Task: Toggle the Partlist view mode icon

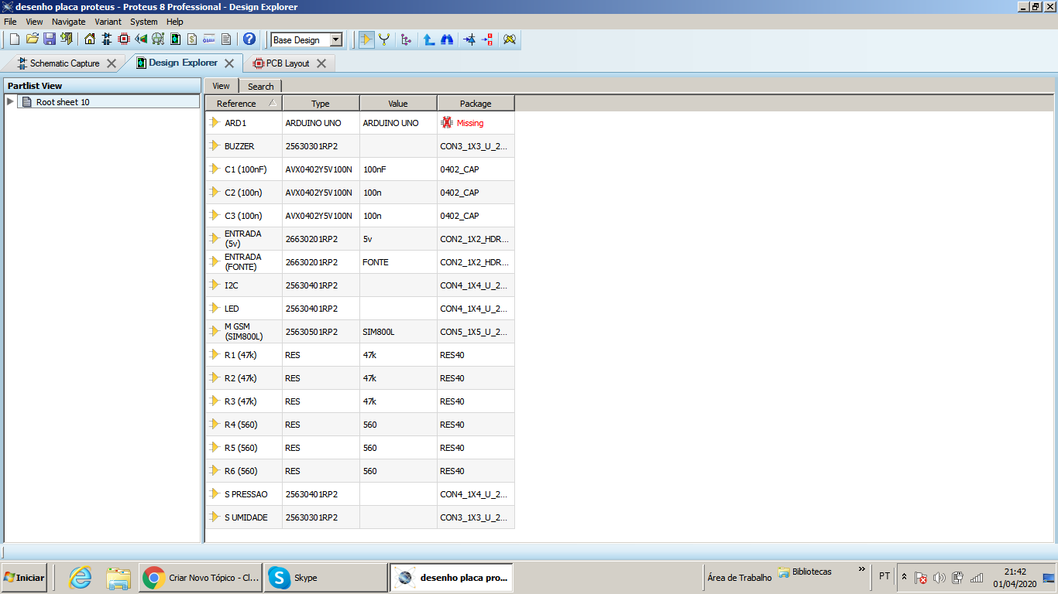Action: click(x=367, y=39)
